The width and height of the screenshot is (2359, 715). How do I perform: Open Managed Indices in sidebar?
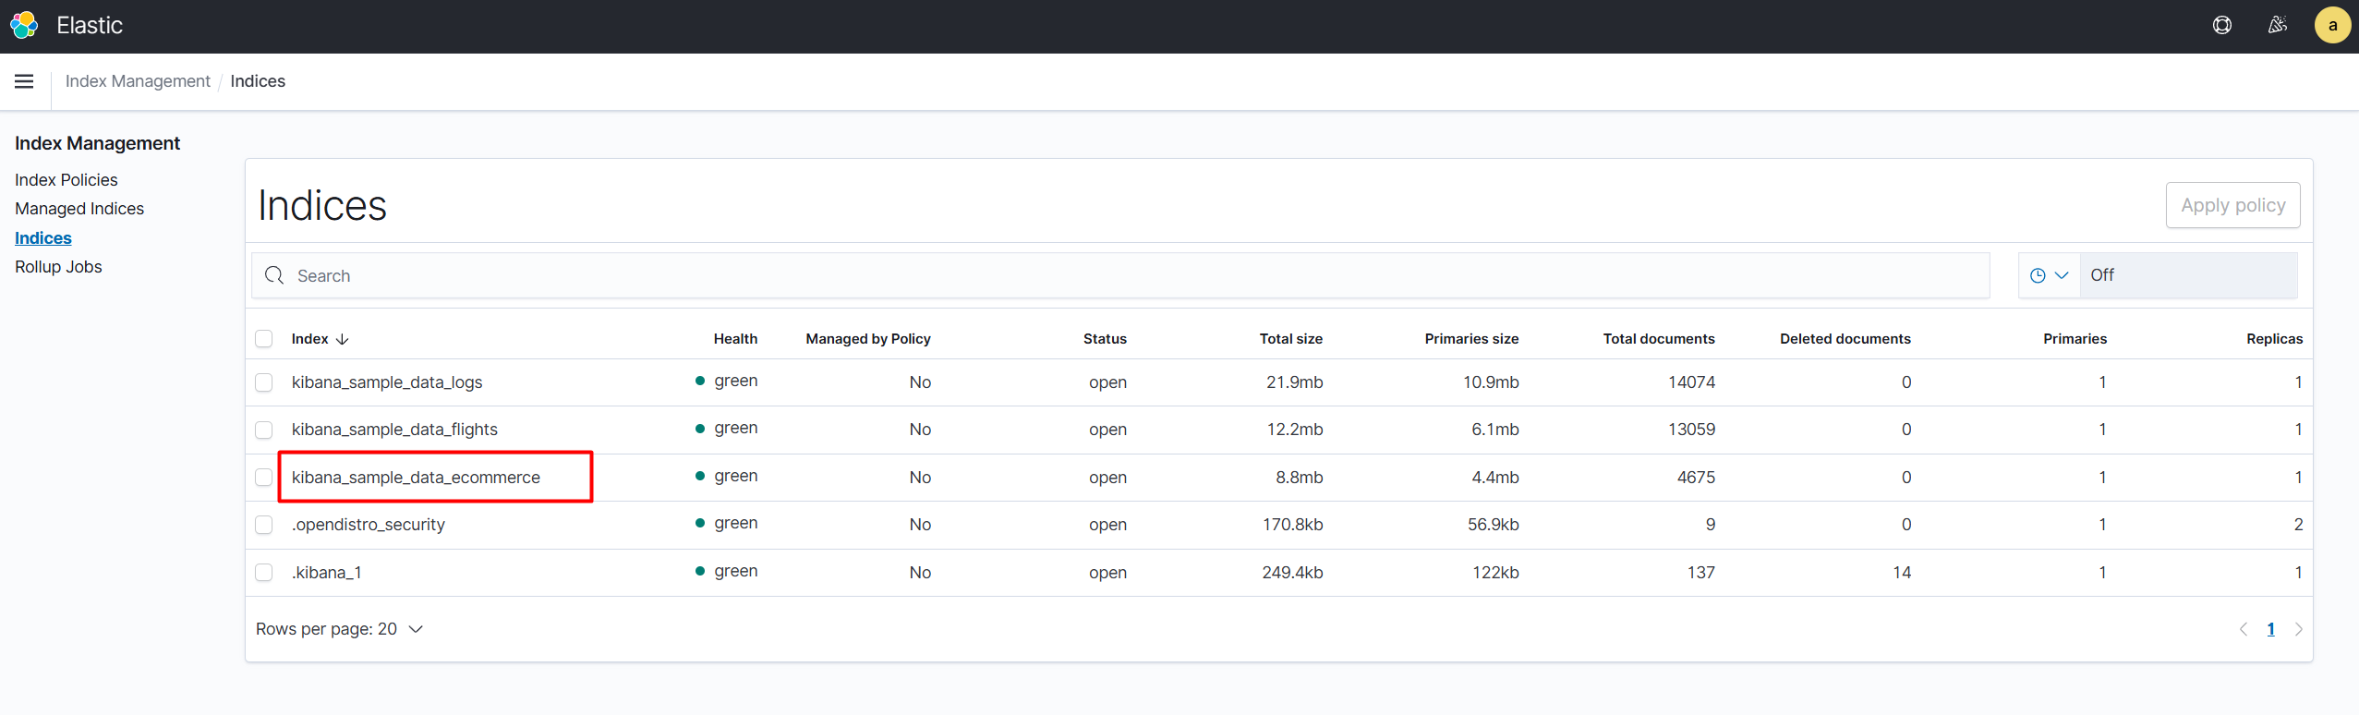pyautogui.click(x=79, y=209)
